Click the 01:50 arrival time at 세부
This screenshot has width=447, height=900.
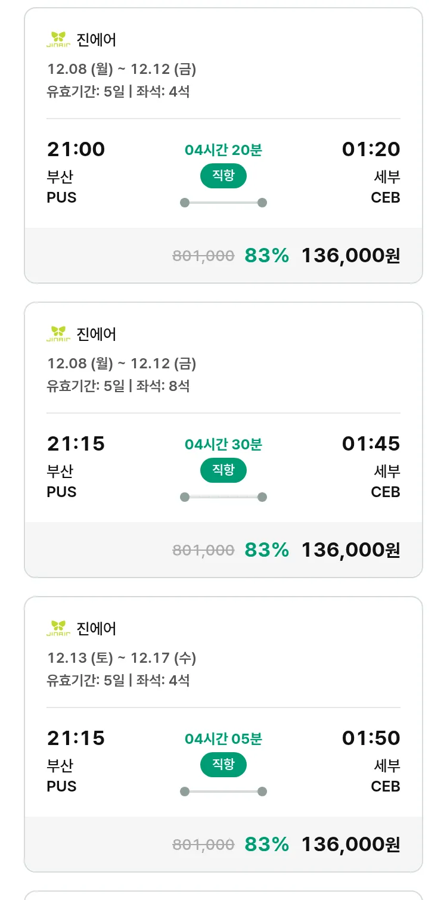click(x=371, y=738)
